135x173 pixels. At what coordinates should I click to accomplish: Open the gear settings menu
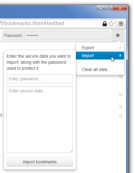[x=118, y=35]
